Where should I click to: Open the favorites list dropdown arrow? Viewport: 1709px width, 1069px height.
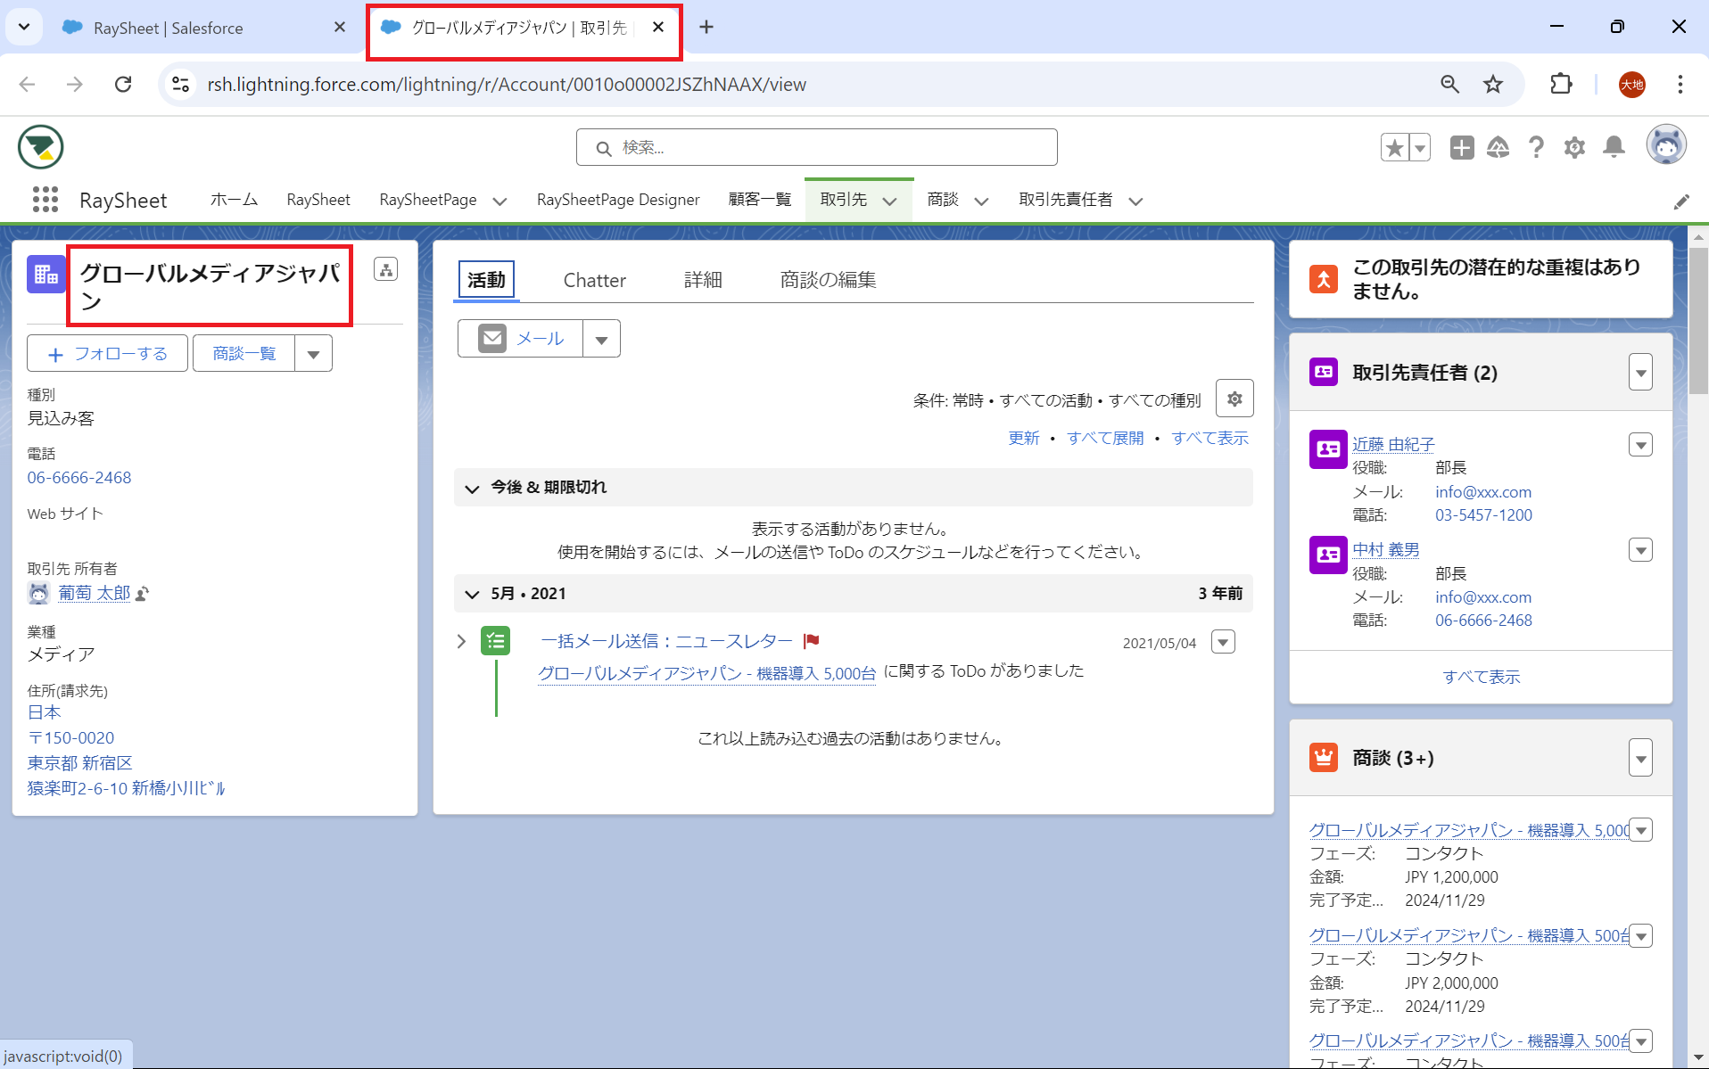point(1420,147)
